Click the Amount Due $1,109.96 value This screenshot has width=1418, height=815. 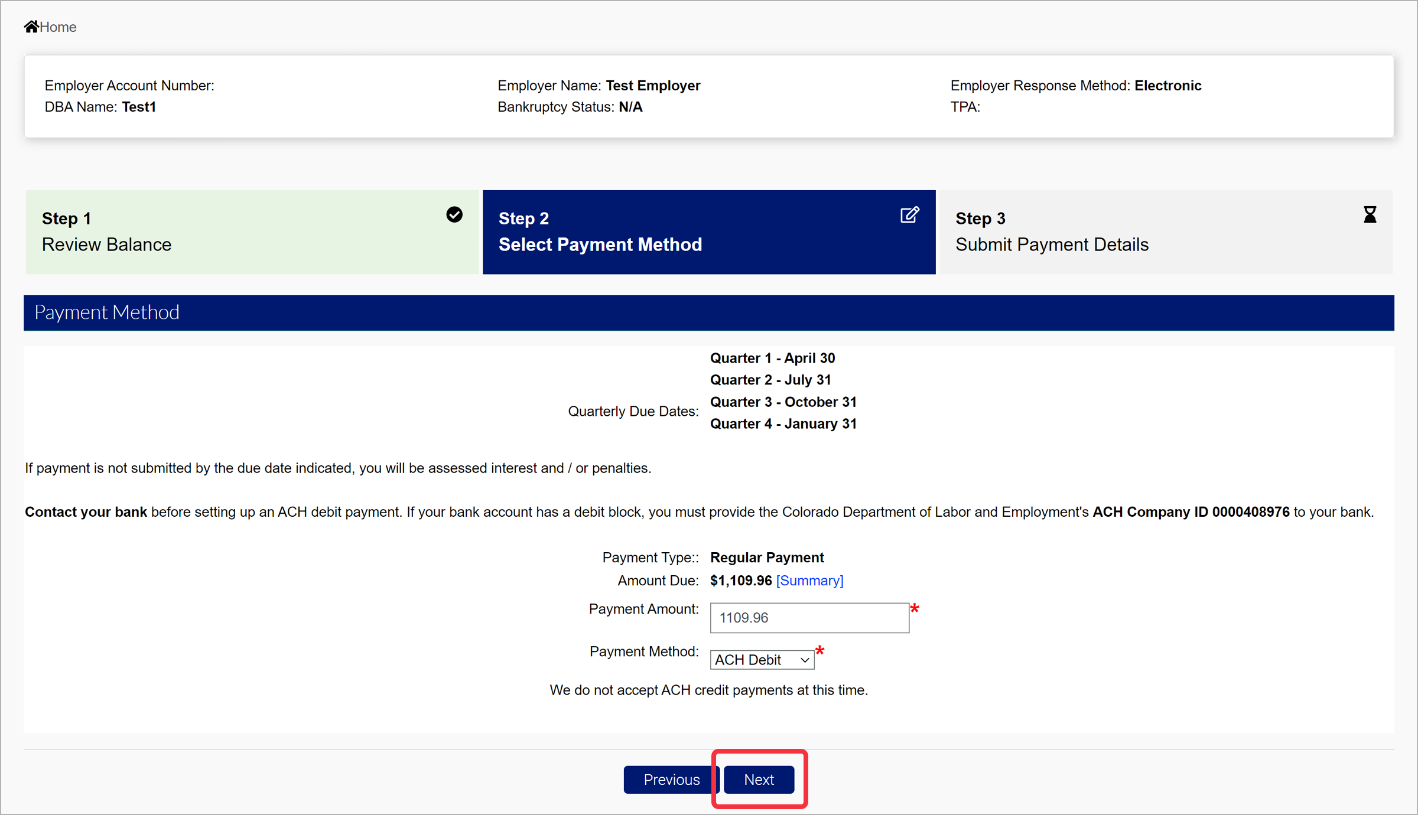(740, 581)
